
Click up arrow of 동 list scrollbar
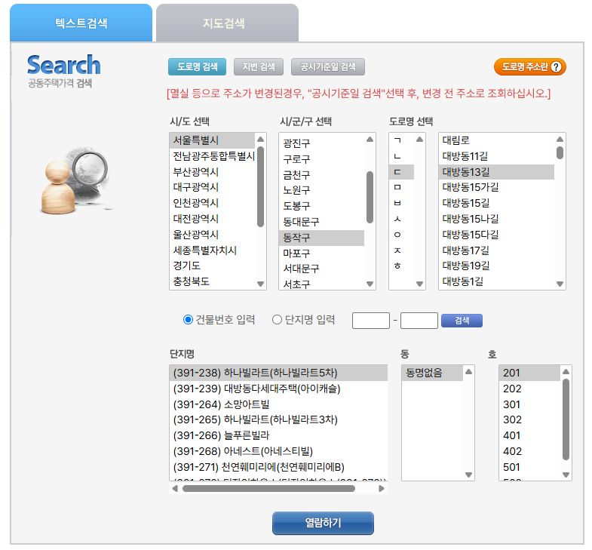coord(468,372)
